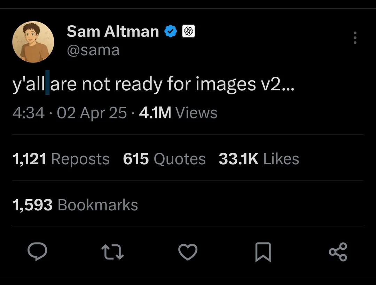376x285 pixels.
Task: Click the 4.1M Views counter
Action: click(x=178, y=112)
